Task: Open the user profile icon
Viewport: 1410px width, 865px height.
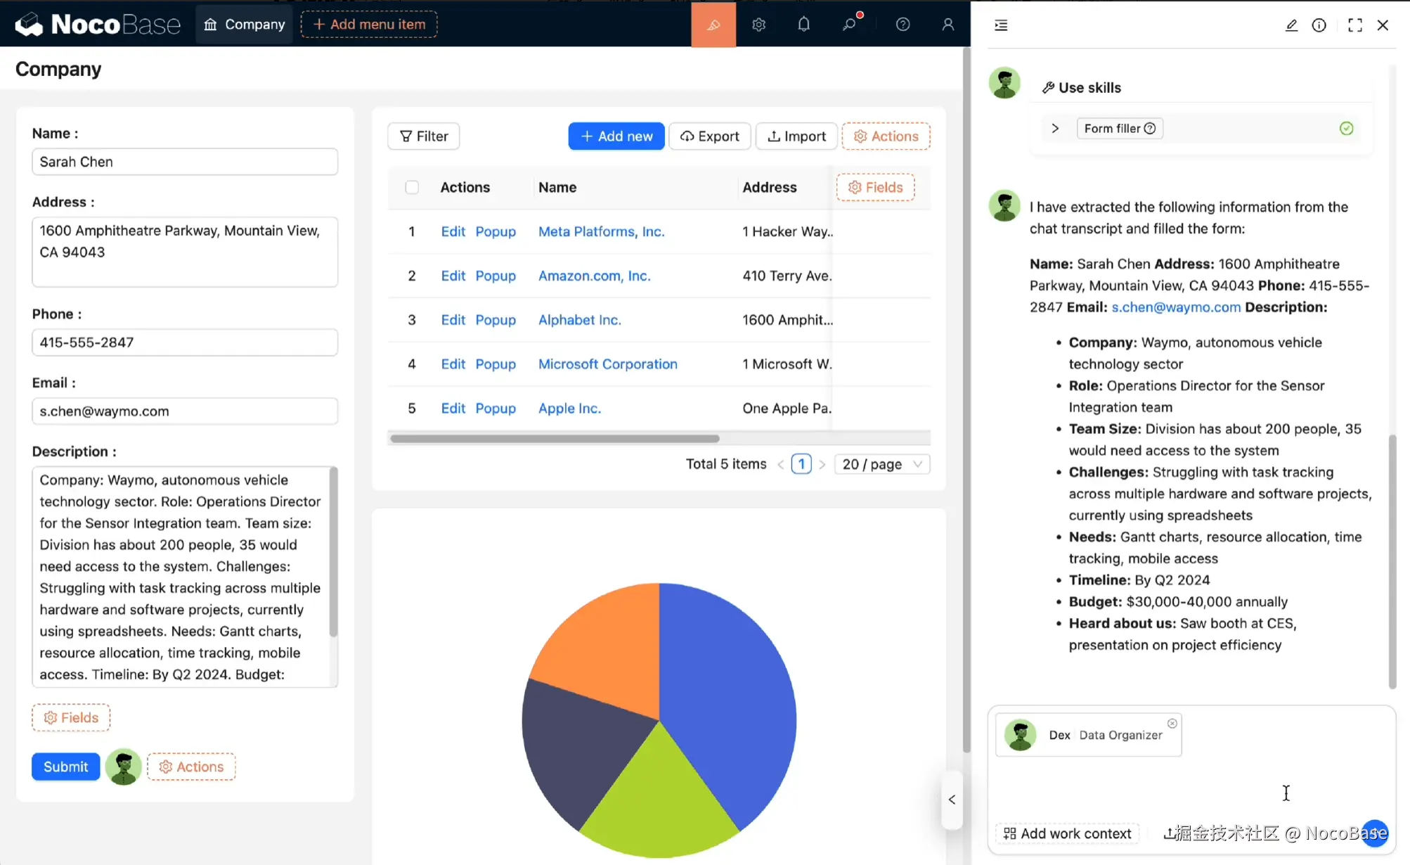Action: [x=947, y=25]
